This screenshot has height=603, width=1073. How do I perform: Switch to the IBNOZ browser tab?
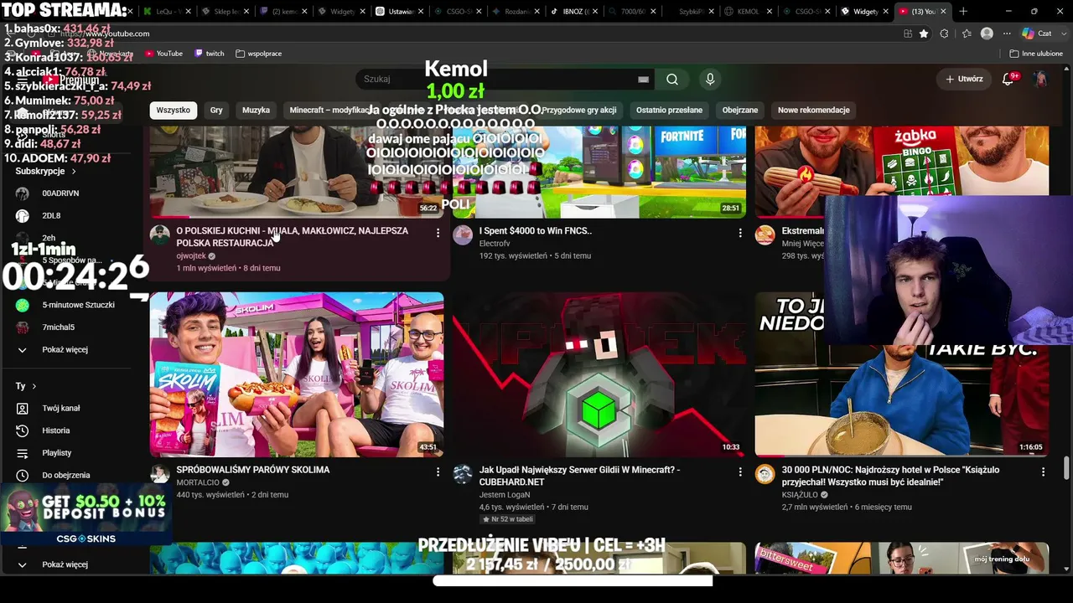click(574, 12)
